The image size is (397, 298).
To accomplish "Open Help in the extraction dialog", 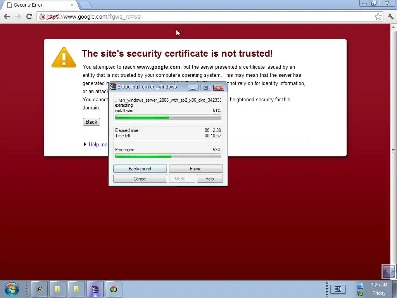I will pyautogui.click(x=210, y=179).
